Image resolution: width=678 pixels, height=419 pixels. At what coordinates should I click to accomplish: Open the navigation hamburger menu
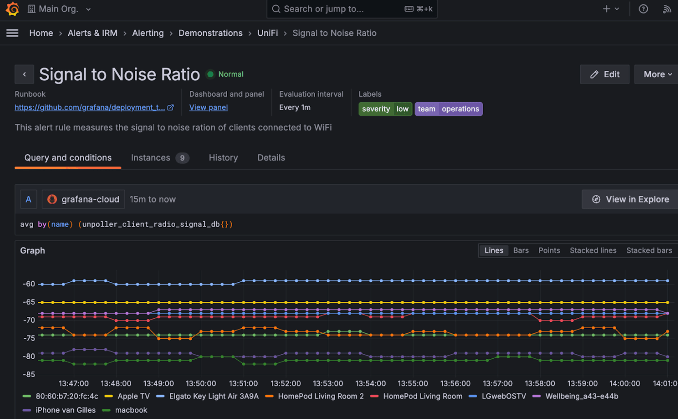(x=12, y=33)
